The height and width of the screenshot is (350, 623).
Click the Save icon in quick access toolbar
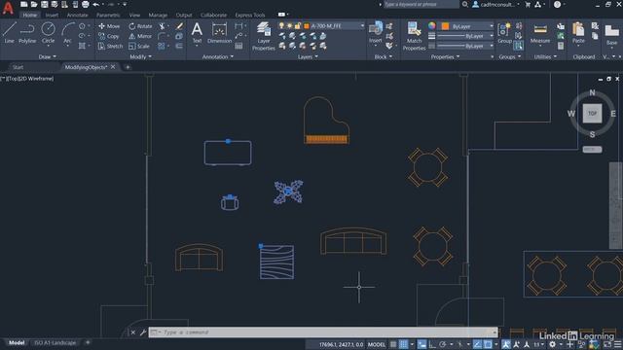coord(44,4)
